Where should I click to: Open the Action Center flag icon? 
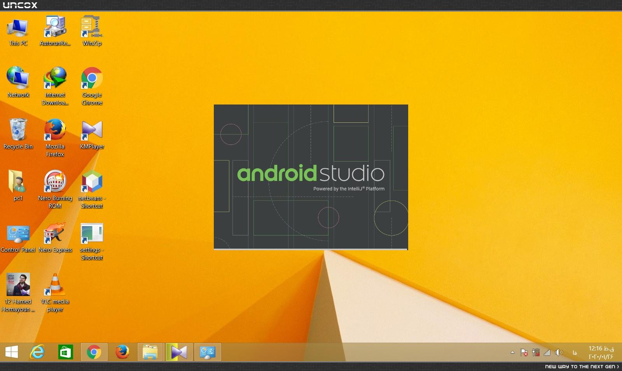pyautogui.click(x=524, y=352)
